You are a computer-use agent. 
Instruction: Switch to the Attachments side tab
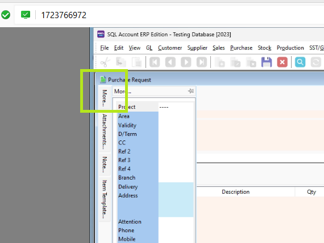click(105, 131)
